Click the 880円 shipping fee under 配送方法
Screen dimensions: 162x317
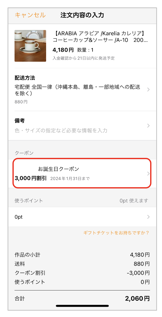21,102
